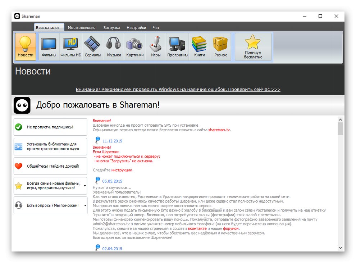Viewport: 356px width, 263px height.
Task: Click the Благодарим вас за пользование Шареманом! line
Action: pos(132,237)
